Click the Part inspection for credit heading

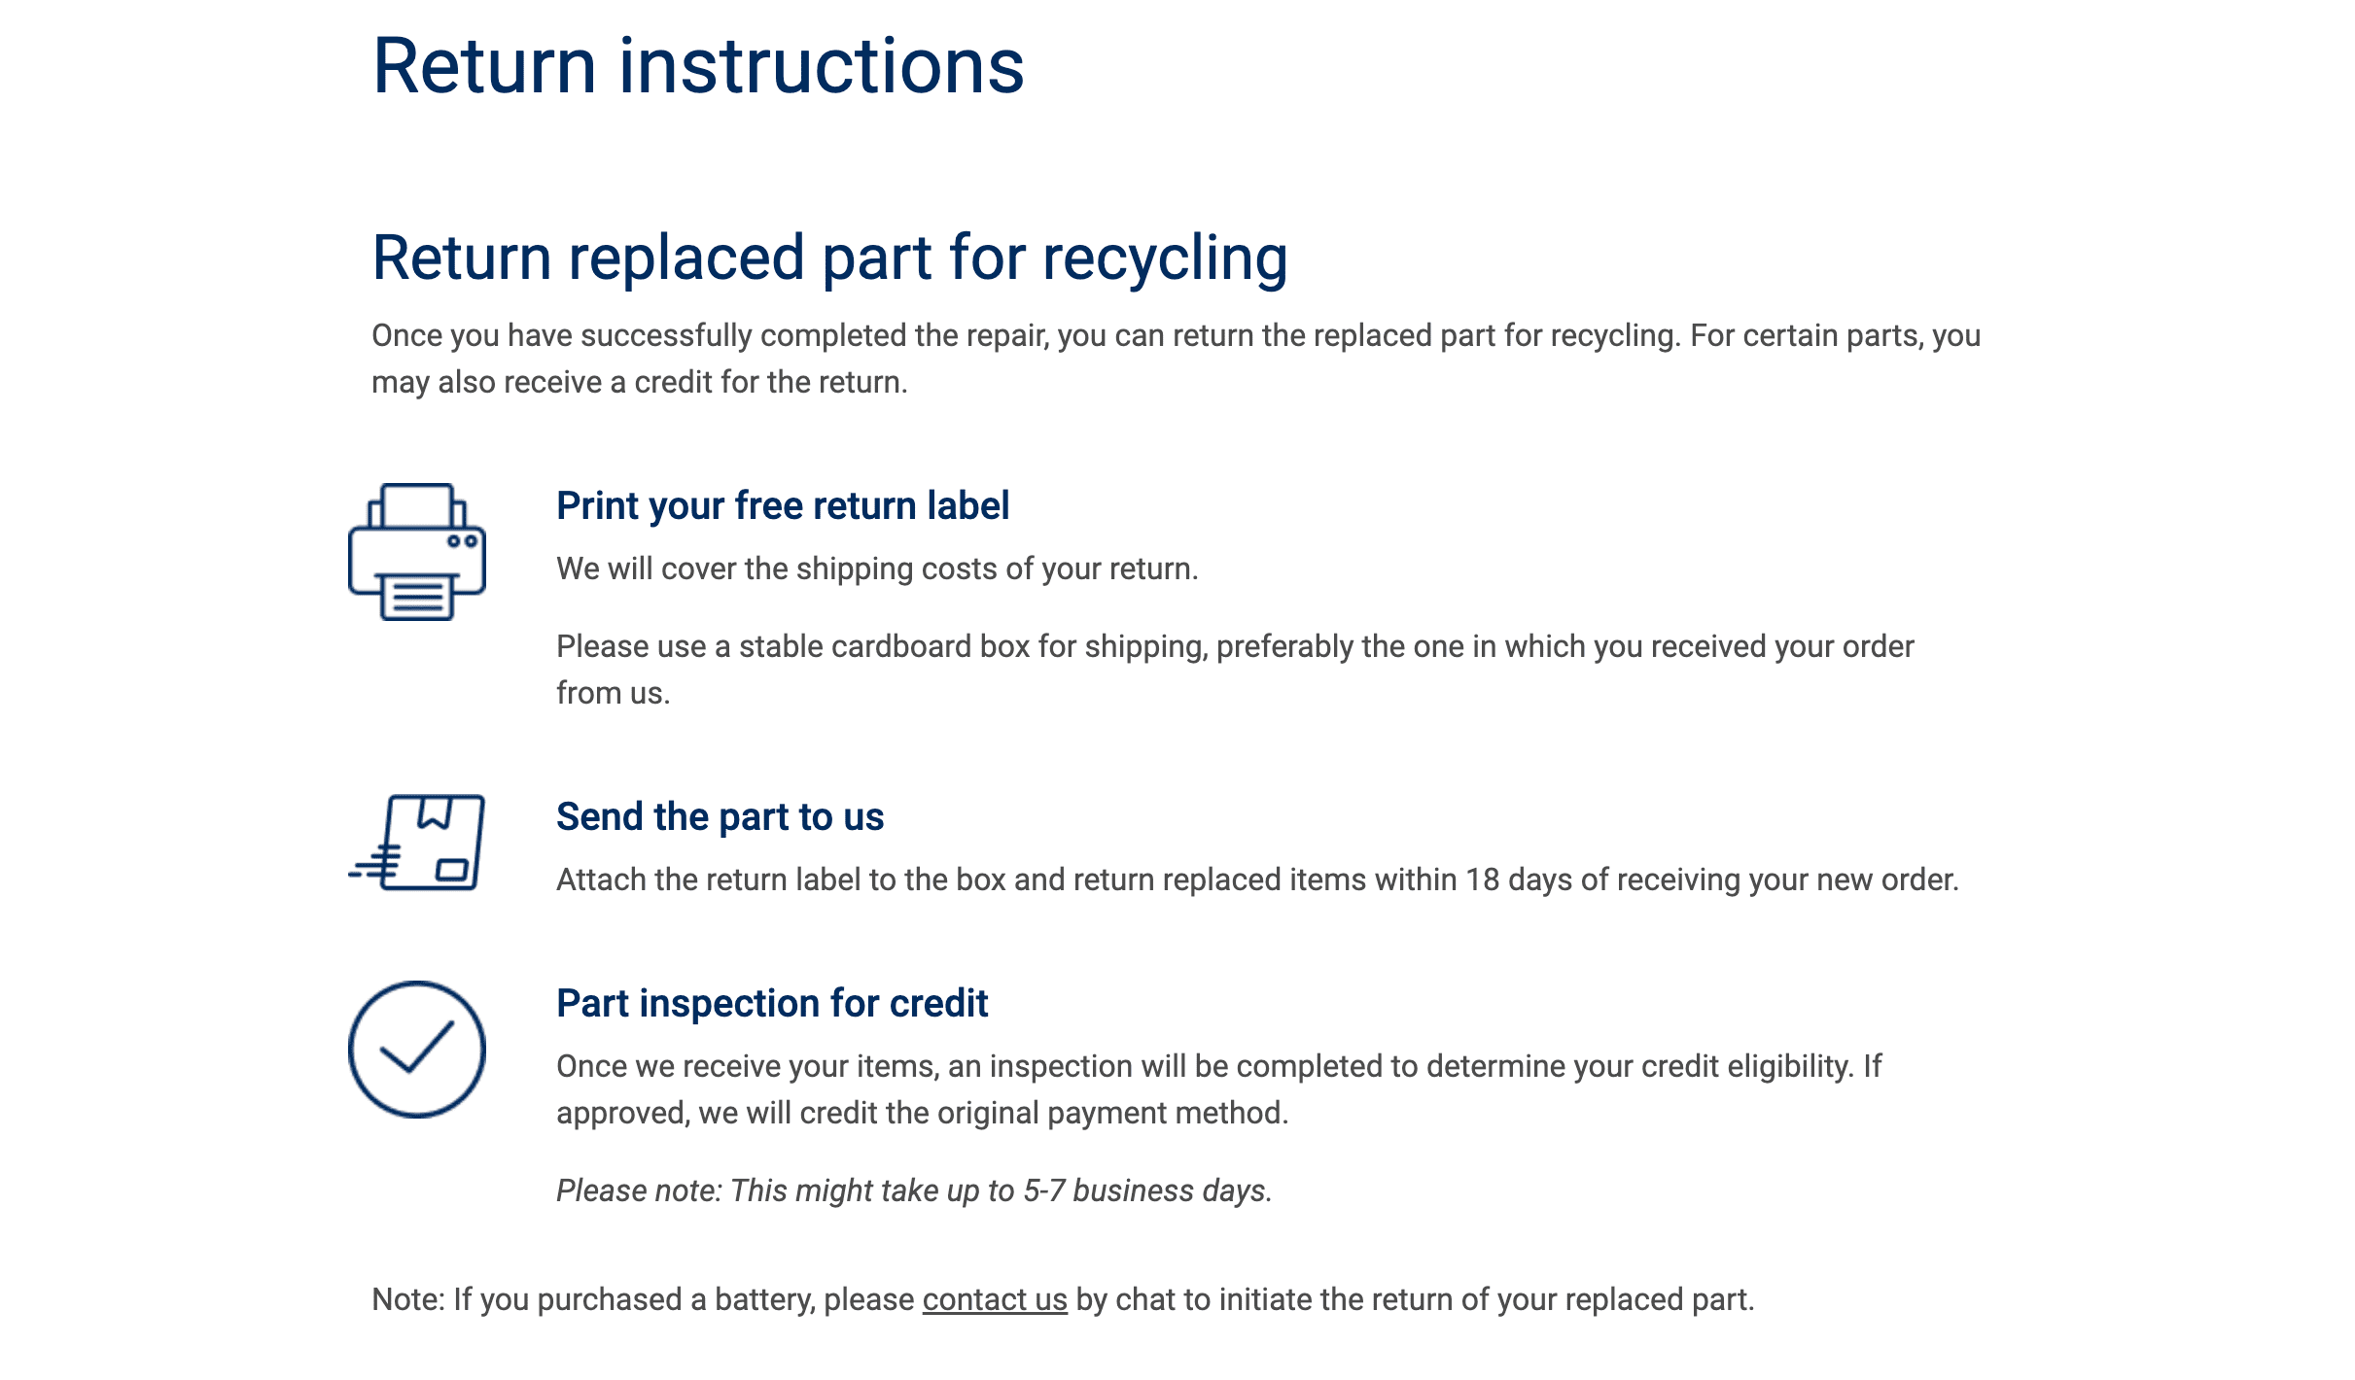pos(772,1003)
